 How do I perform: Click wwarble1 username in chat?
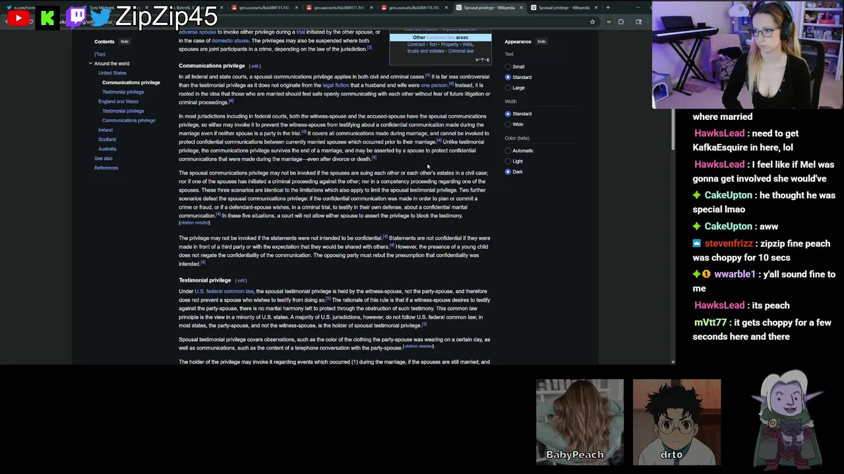point(735,275)
